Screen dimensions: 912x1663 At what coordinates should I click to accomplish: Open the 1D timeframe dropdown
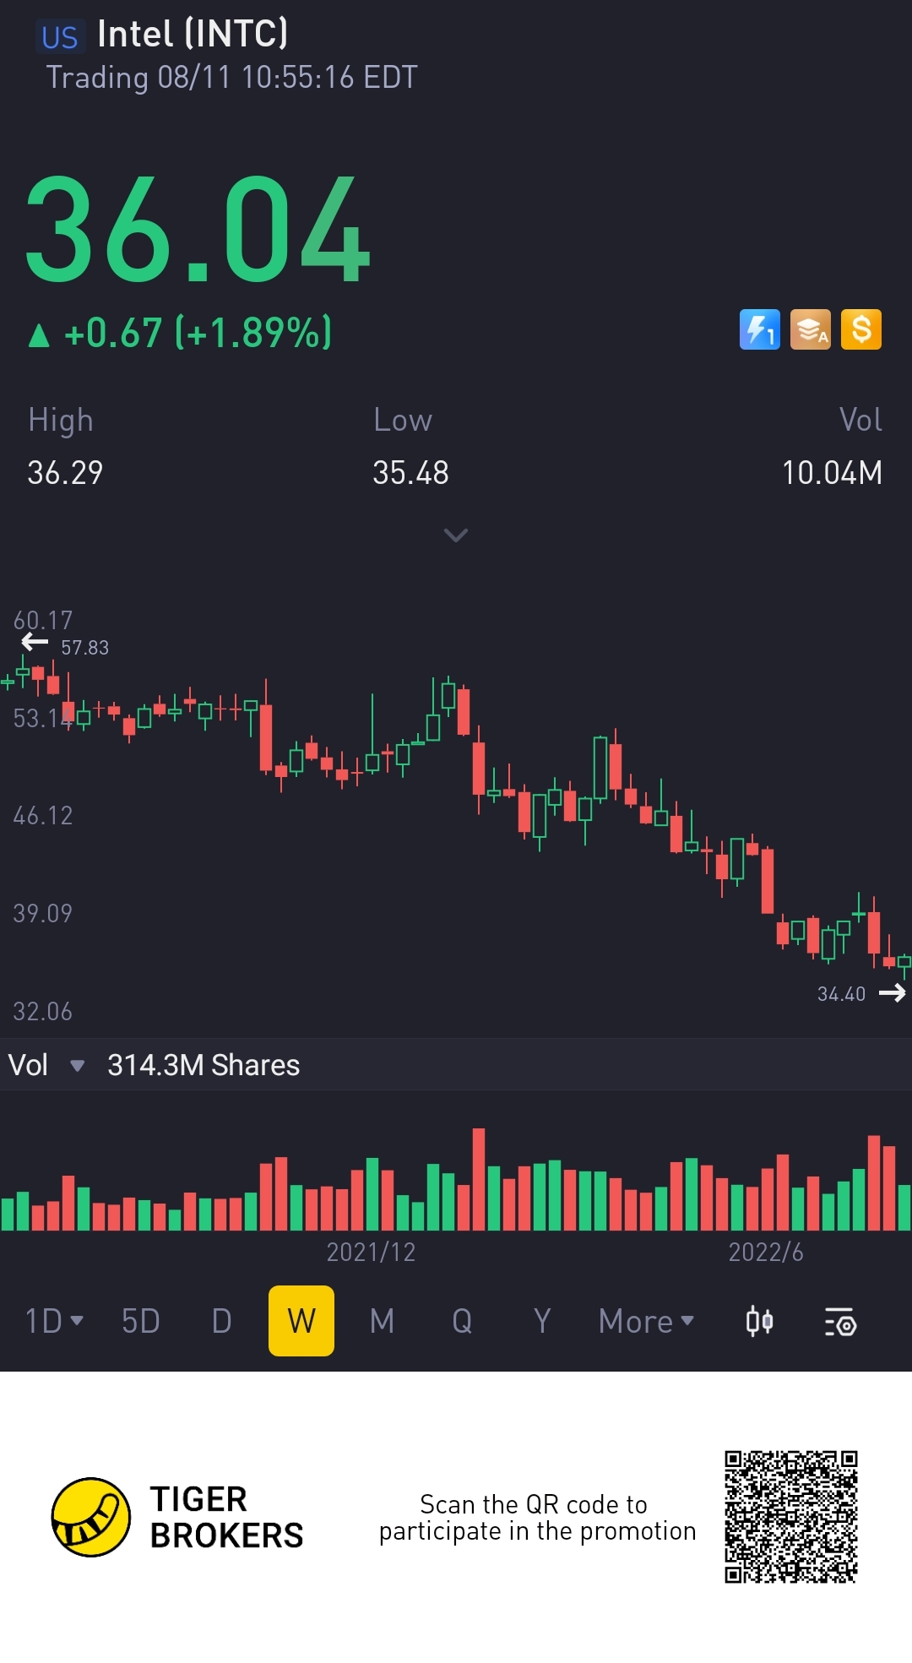click(54, 1322)
